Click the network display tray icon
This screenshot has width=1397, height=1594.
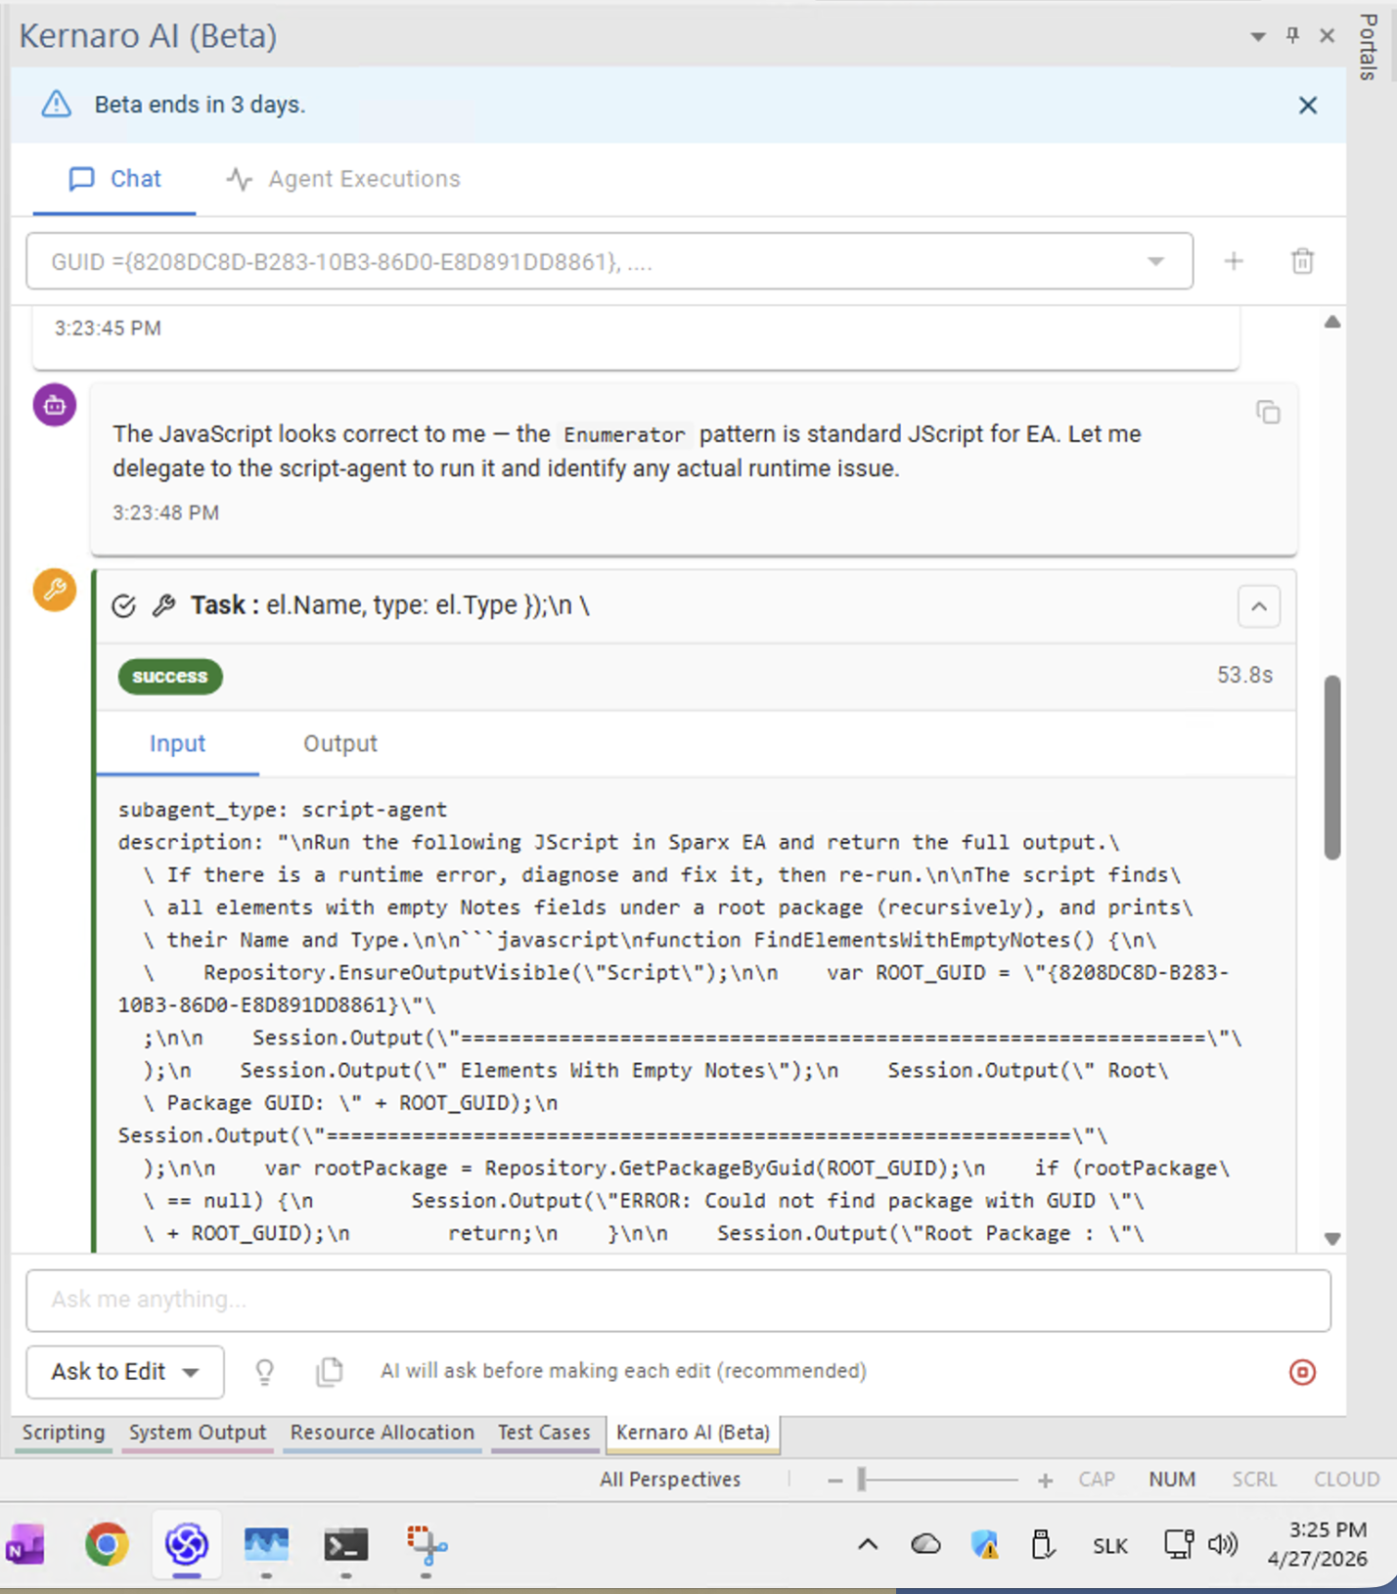(x=1179, y=1545)
